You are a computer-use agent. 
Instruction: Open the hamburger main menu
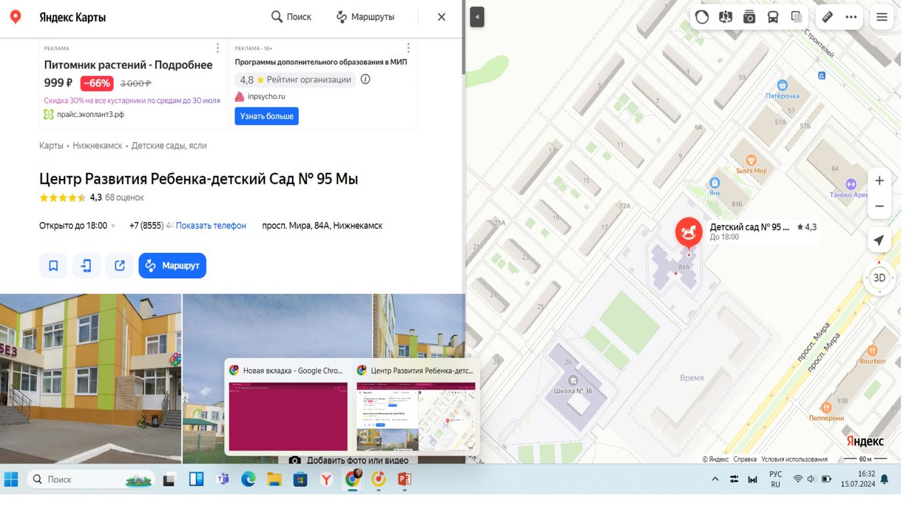(881, 17)
